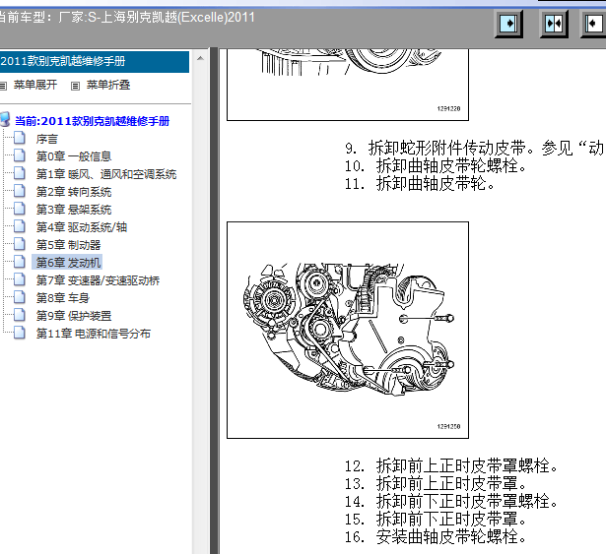Click step 13 拆卸前上正时皮带罩
Viewport: 606px width, 554px height.
click(x=436, y=484)
